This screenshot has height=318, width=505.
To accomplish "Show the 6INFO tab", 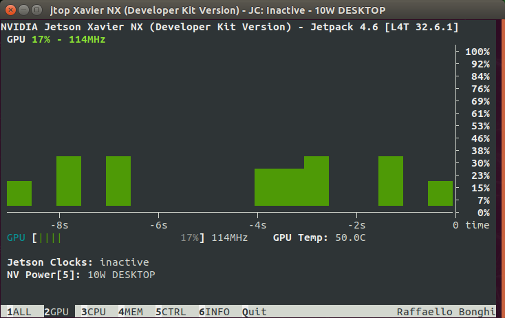I will click(x=214, y=312).
